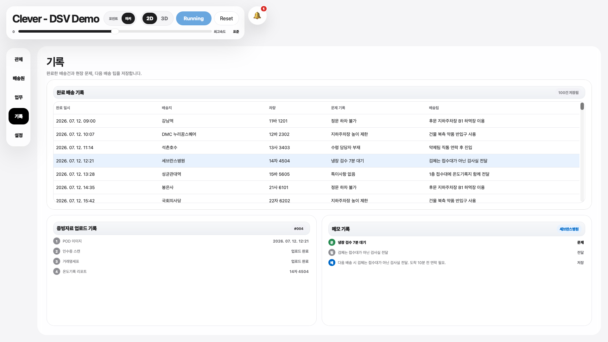Select the DMC 누리꿈스퀘어 row

[x=316, y=134]
